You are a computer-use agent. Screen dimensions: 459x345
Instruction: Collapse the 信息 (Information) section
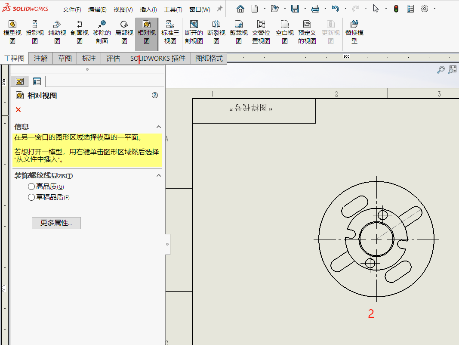click(159, 127)
